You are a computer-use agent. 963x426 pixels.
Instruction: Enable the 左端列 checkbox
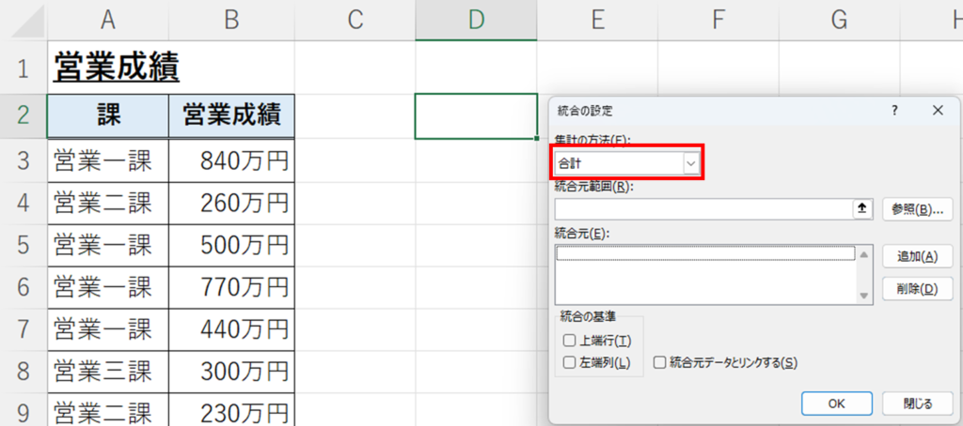tap(568, 362)
